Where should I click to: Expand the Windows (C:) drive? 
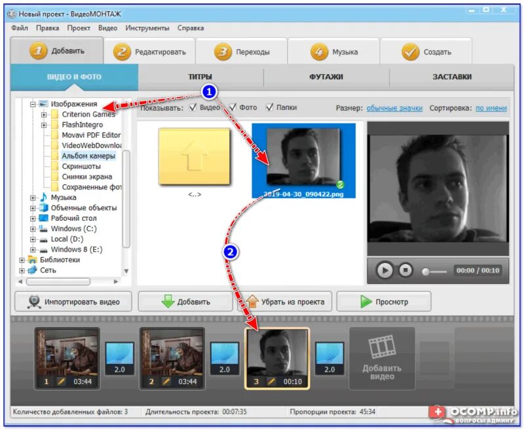coord(33,229)
